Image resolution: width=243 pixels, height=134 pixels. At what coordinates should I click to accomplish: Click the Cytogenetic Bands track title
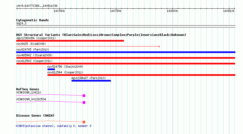pos(32,20)
